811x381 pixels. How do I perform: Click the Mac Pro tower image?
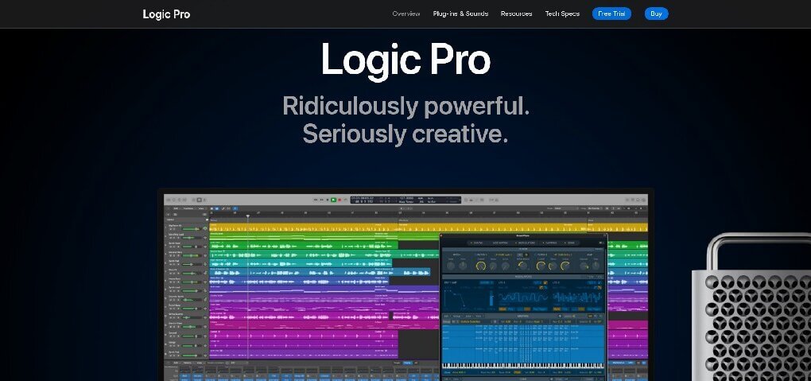(x=750, y=310)
